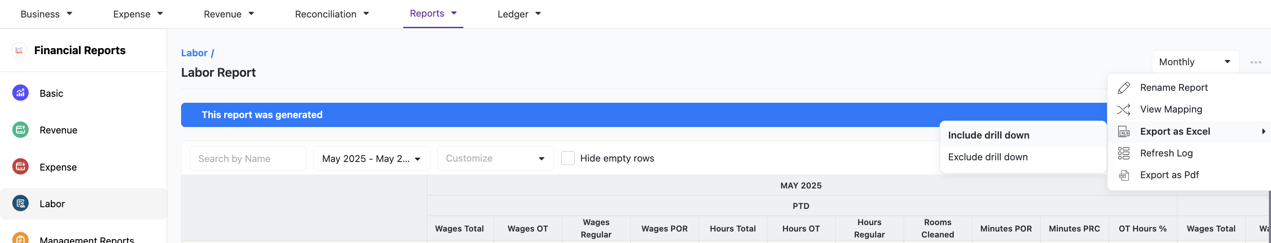Click the Labor sidebar icon
Image resolution: width=1271 pixels, height=243 pixels.
pos(20,203)
